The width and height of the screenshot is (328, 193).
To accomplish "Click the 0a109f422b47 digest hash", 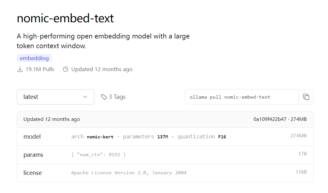I will point(270,119).
